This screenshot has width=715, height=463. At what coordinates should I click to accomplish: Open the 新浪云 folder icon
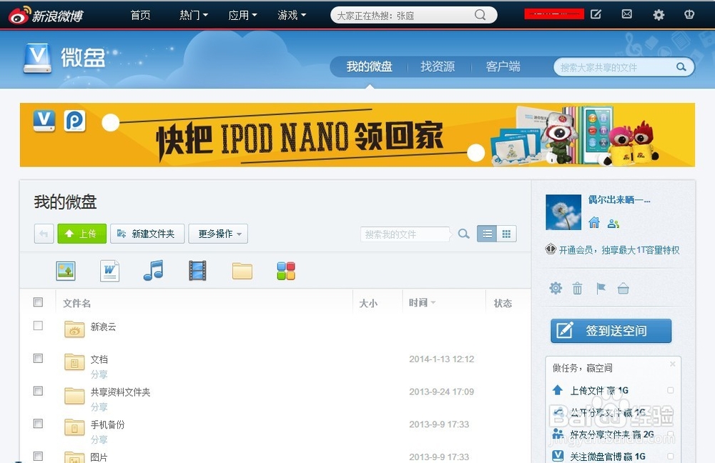[x=74, y=329]
